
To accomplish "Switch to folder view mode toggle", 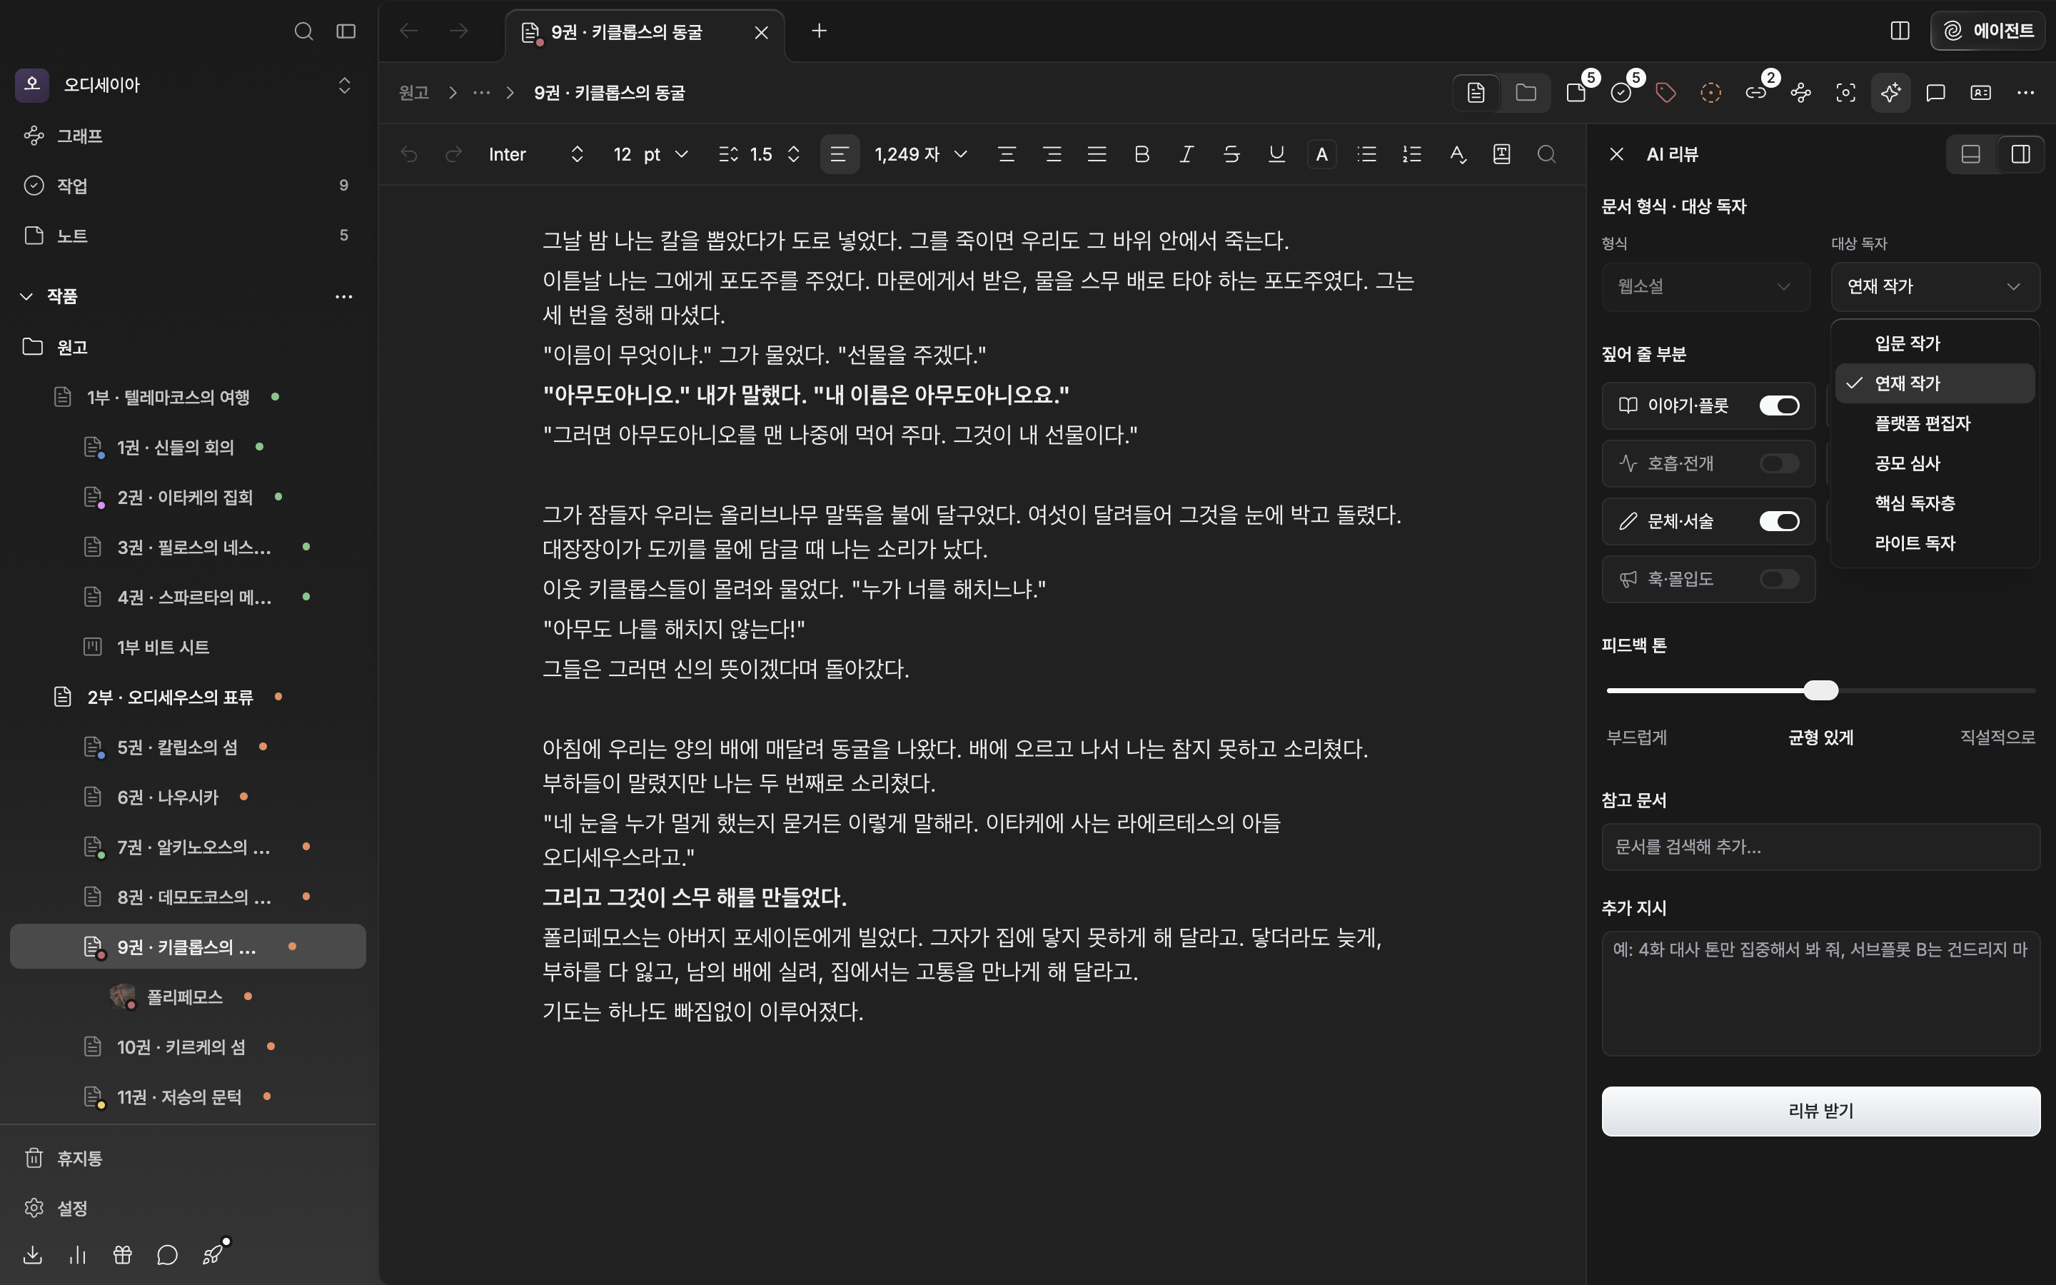I will pyautogui.click(x=1526, y=93).
